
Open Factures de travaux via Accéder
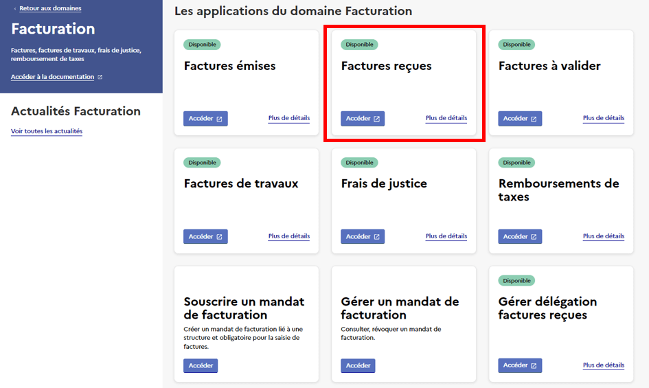tap(205, 236)
